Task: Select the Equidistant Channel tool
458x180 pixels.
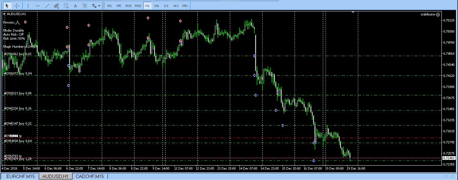Action: tap(56, 6)
